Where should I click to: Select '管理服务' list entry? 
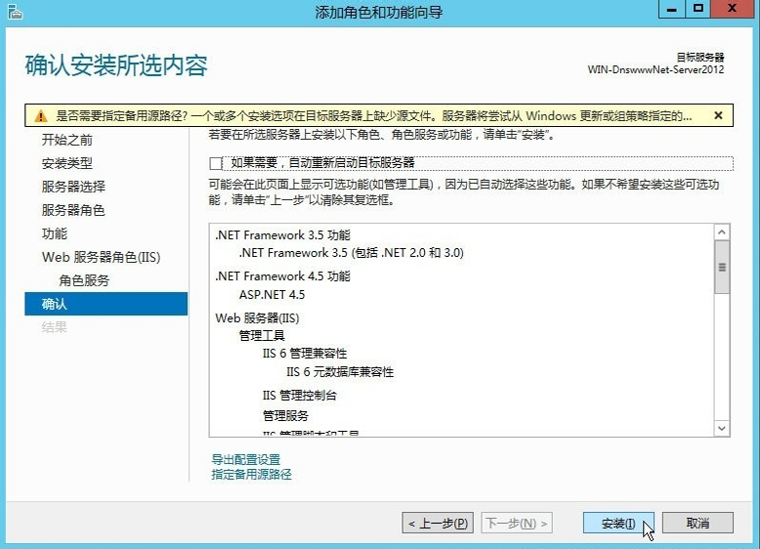(285, 416)
